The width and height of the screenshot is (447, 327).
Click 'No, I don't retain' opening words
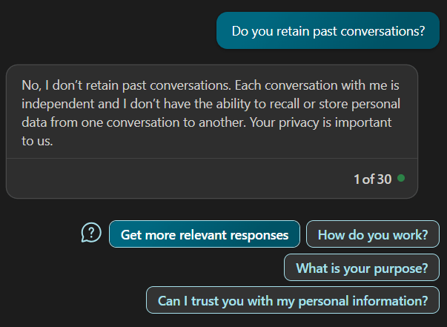[x=70, y=85]
